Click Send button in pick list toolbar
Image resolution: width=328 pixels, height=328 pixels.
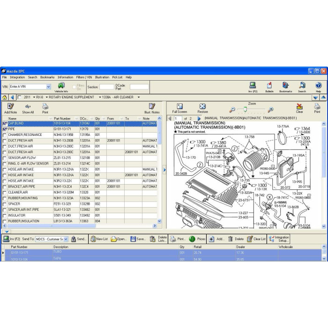[79, 239]
